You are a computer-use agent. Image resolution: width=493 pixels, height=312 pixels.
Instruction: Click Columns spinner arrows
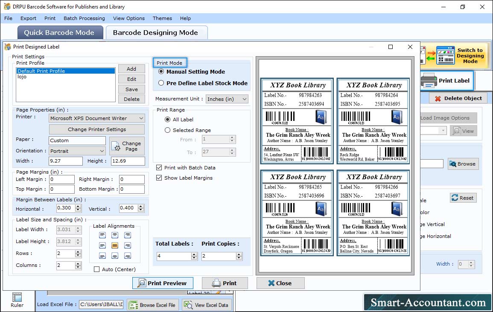[78, 265]
